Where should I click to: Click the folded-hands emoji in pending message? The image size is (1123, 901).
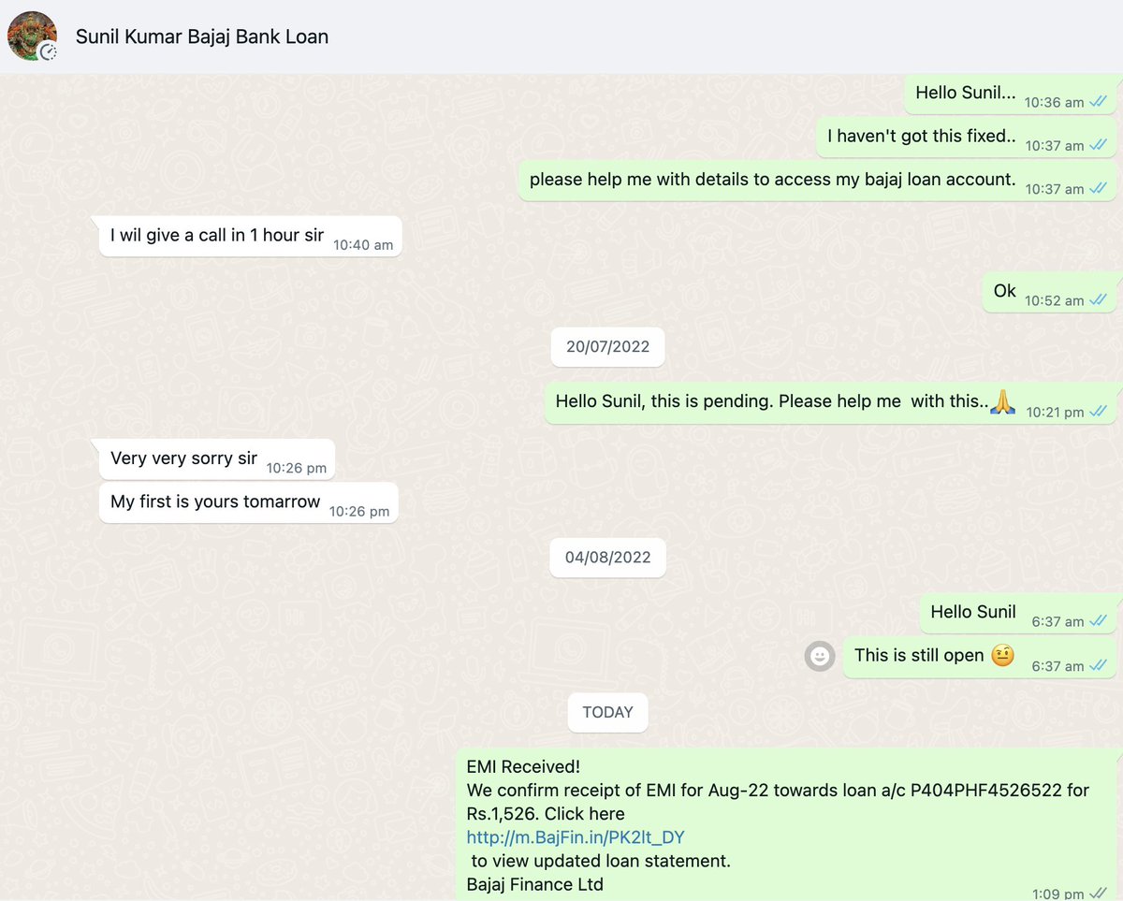pyautogui.click(x=1002, y=402)
